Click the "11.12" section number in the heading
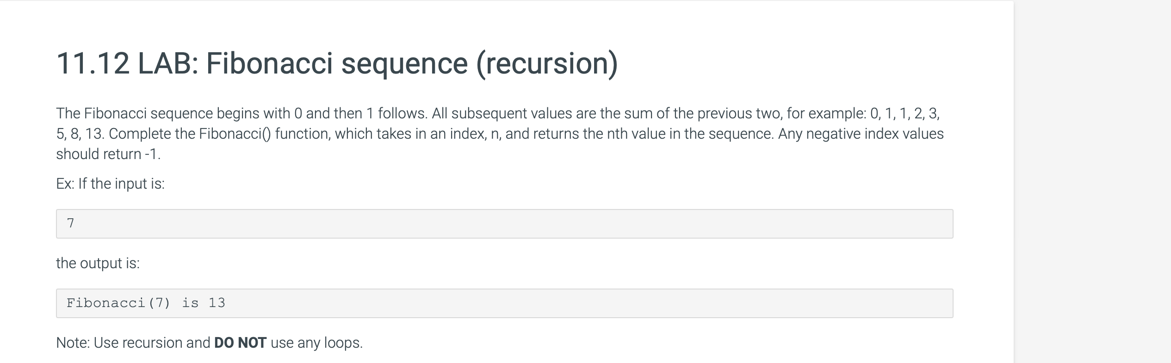The image size is (1171, 363). click(93, 63)
